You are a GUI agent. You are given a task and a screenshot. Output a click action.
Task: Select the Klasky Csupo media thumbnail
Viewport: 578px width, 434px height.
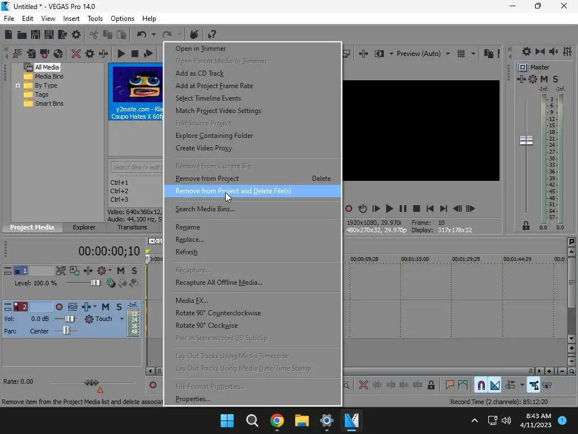pyautogui.click(x=136, y=92)
